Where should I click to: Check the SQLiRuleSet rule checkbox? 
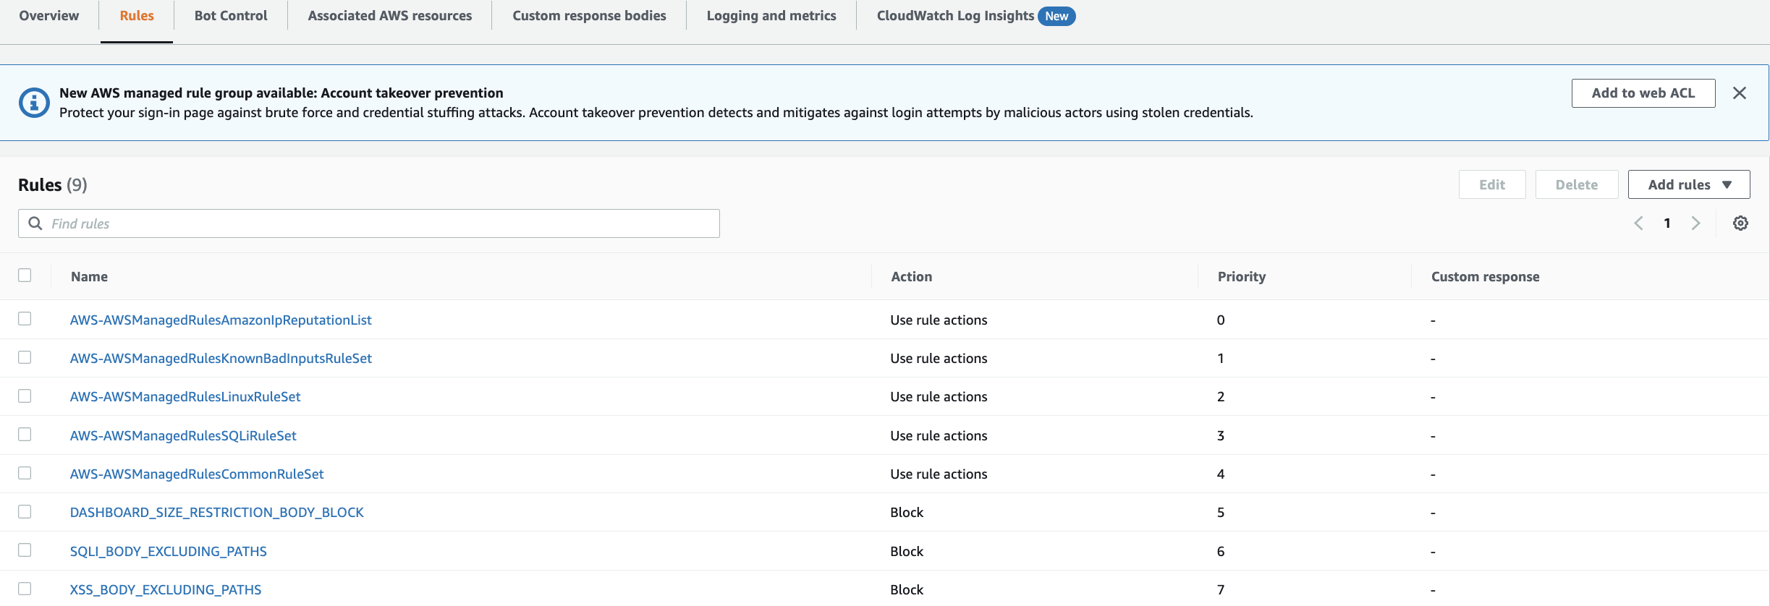[25, 435]
